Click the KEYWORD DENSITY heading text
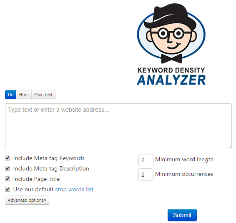Screen dimensions: 236x223 pos(171,70)
